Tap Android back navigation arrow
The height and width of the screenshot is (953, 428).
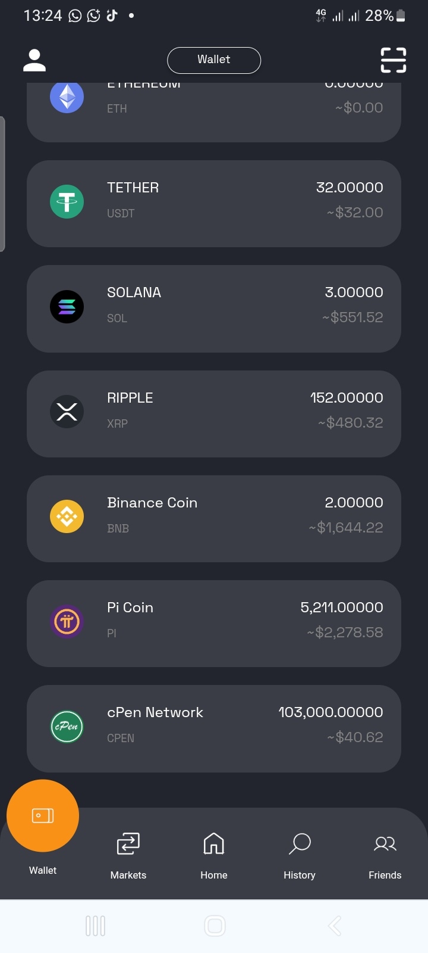335,926
